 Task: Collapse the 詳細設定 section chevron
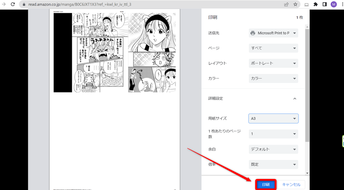pyautogui.click(x=295, y=99)
